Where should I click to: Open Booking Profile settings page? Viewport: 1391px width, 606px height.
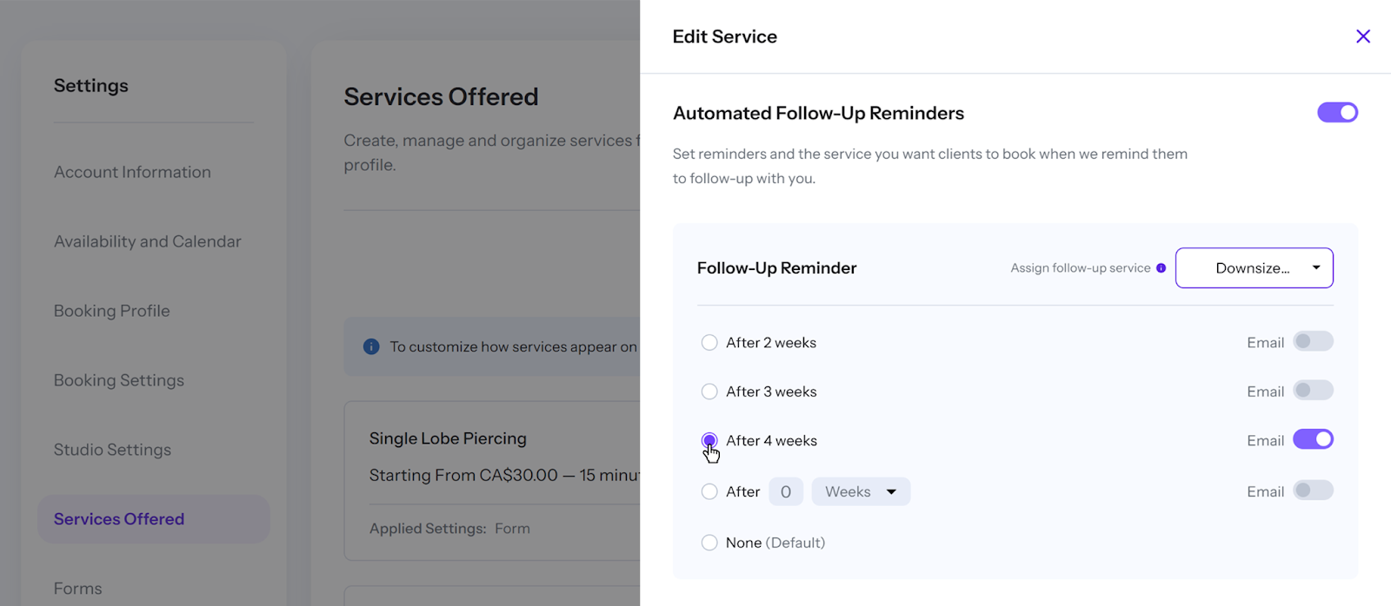[112, 311]
